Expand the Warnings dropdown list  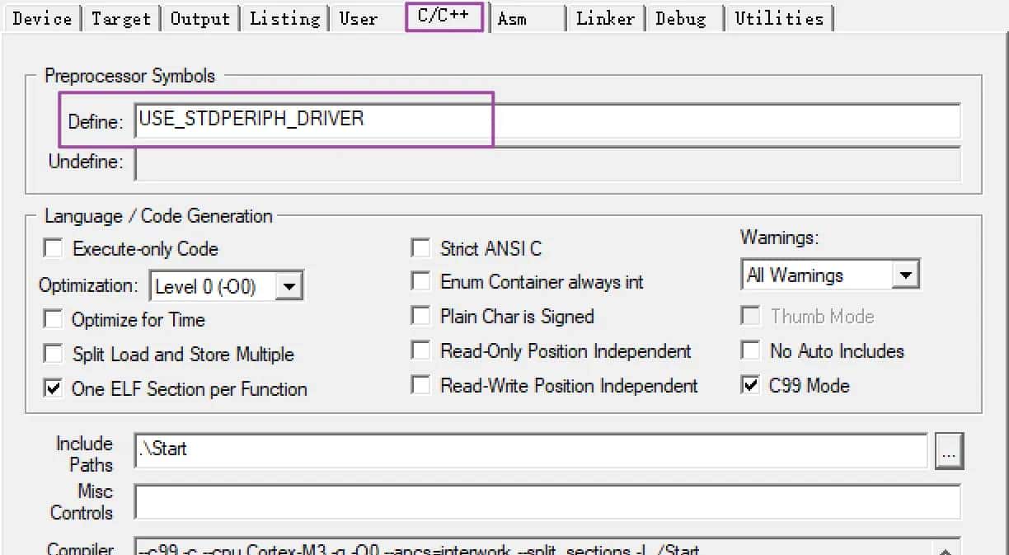(905, 275)
